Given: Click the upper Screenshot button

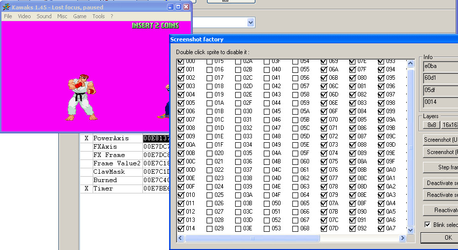Looking at the screenshot, I should tap(440, 140).
